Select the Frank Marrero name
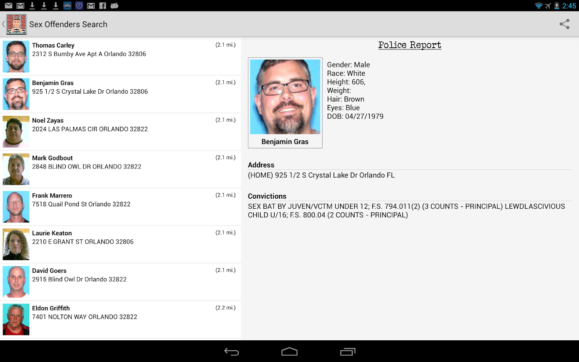 [52, 195]
